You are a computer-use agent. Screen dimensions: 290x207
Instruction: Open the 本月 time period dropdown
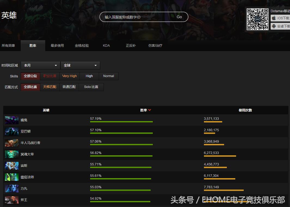click(40, 65)
